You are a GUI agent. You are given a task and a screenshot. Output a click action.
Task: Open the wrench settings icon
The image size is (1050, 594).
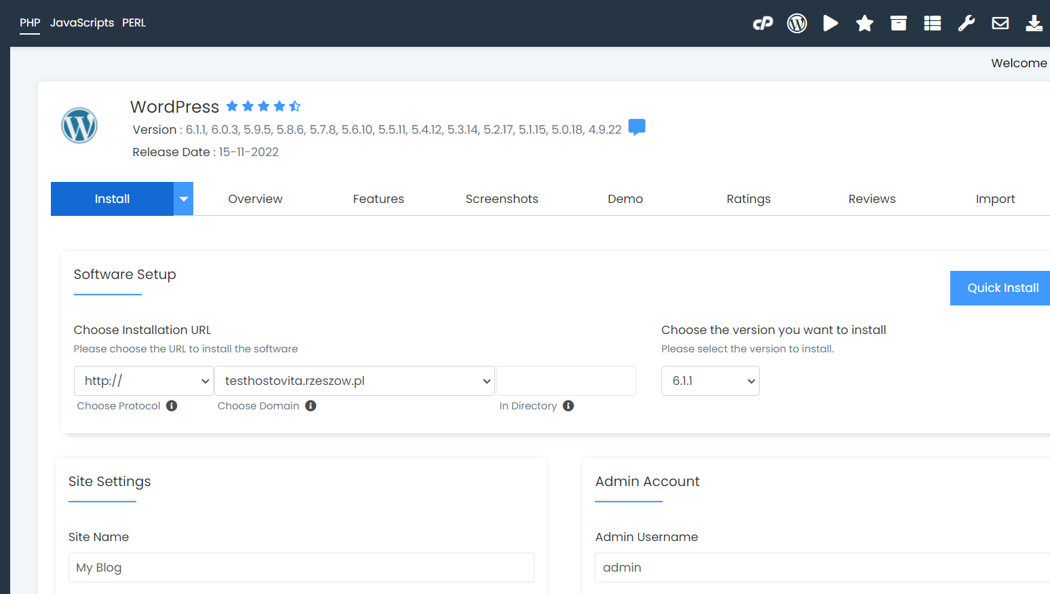(967, 24)
